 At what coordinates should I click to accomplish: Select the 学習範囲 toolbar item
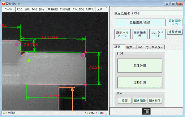(53, 9)
